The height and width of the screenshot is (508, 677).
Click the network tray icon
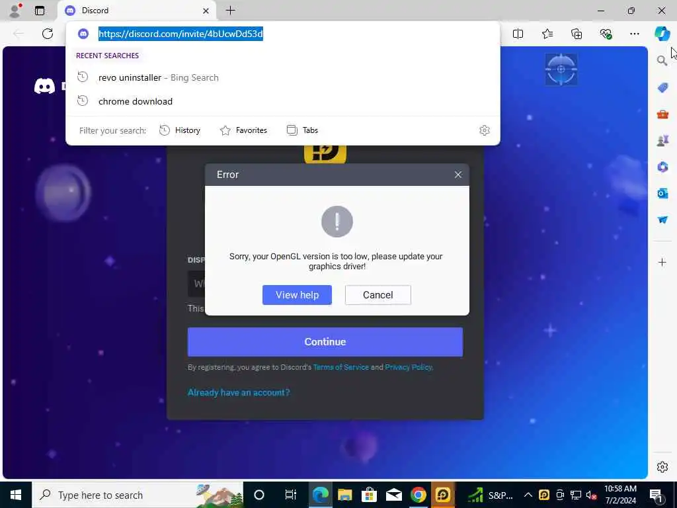[x=576, y=495]
